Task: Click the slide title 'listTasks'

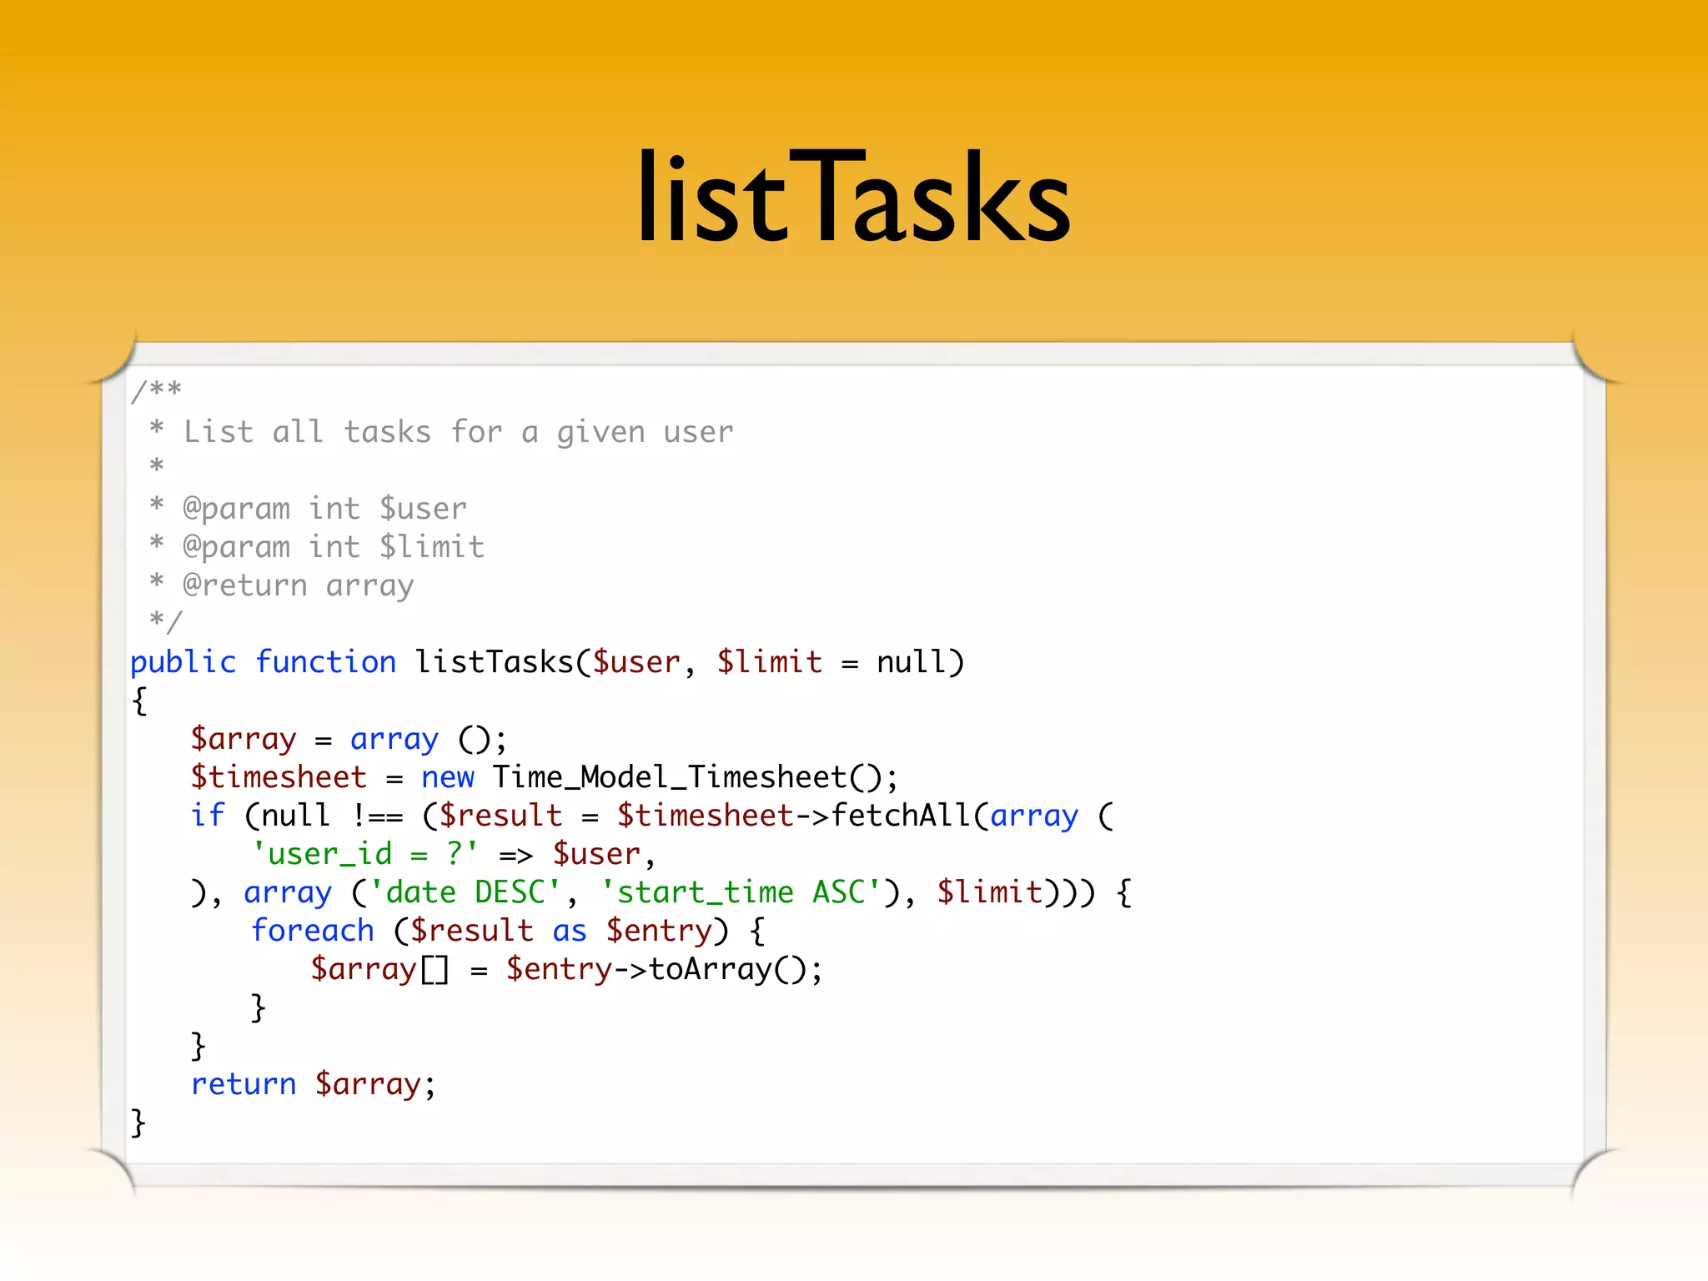Action: click(x=853, y=196)
